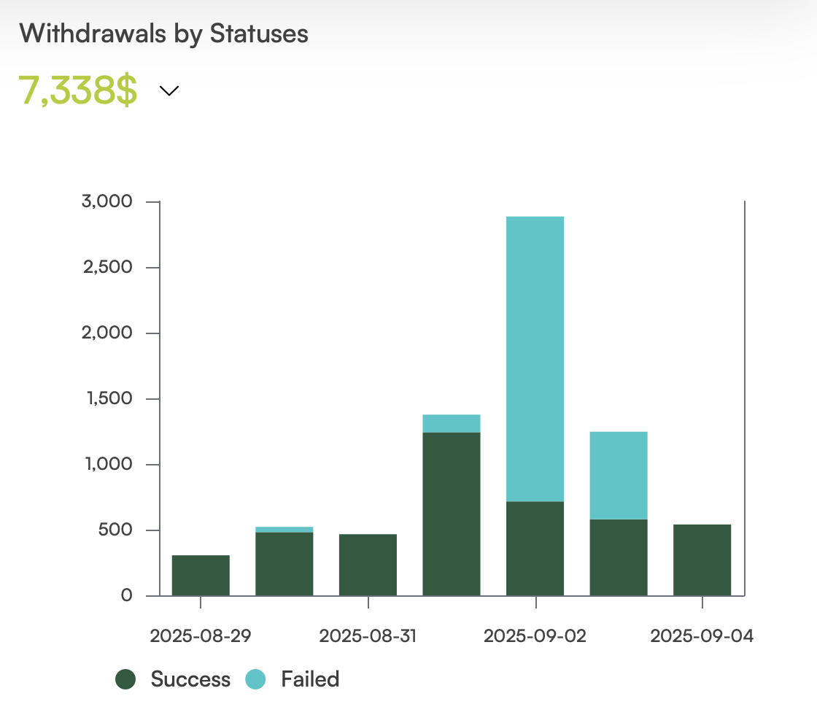Toggle the Success legend label
This screenshot has width=817, height=715.
pyautogui.click(x=190, y=679)
